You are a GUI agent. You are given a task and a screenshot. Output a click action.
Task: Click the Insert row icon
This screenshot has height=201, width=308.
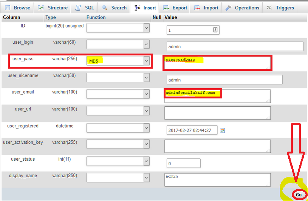coord(137,8)
